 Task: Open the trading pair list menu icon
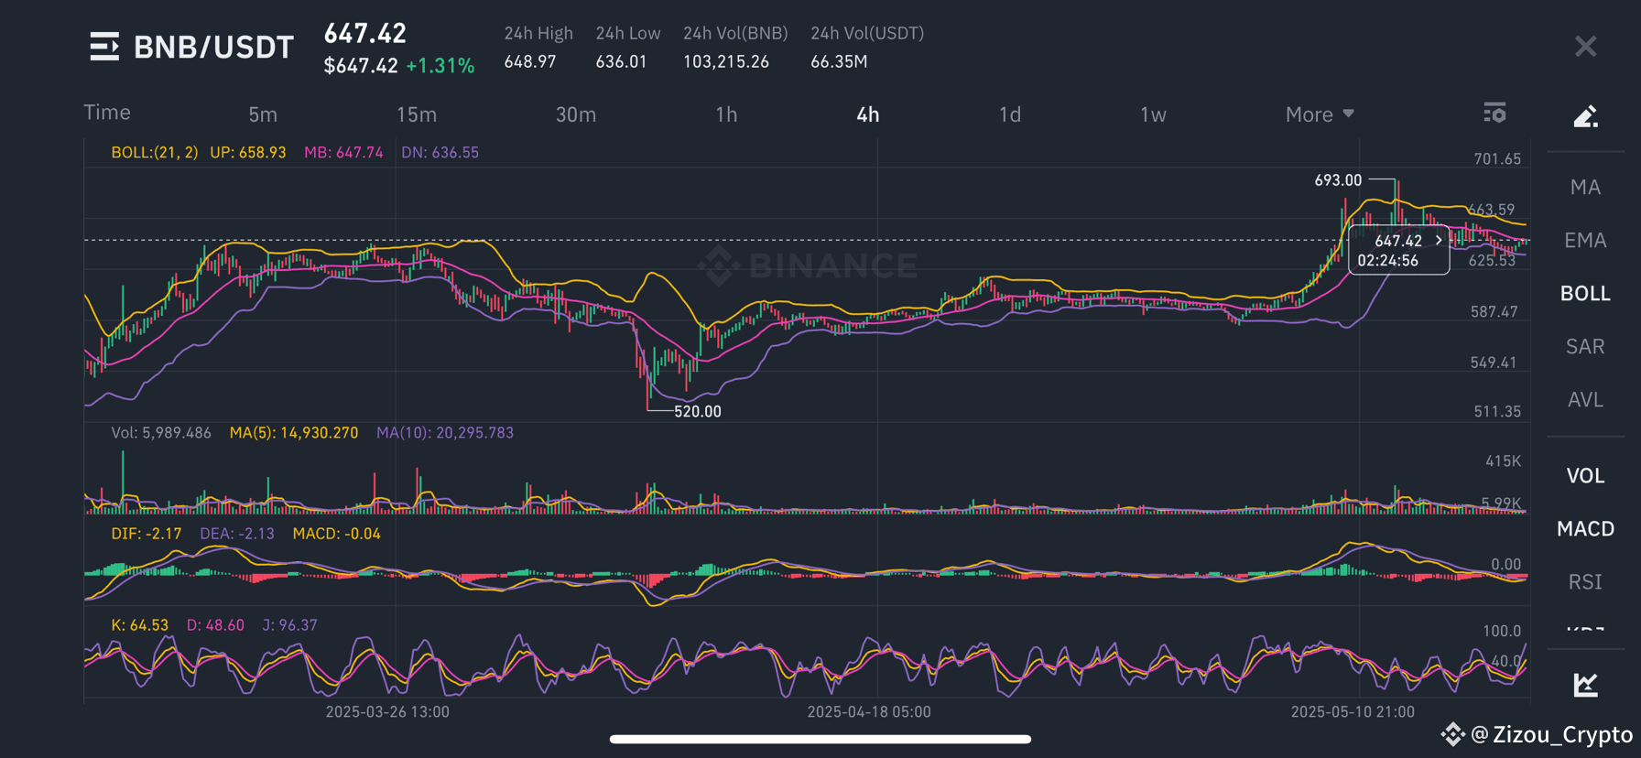point(104,46)
